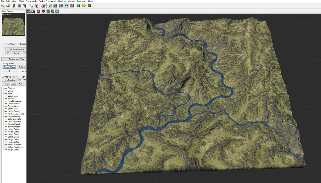Click the Scene View preview thumbnail
321x183 pixels.
(13, 24)
